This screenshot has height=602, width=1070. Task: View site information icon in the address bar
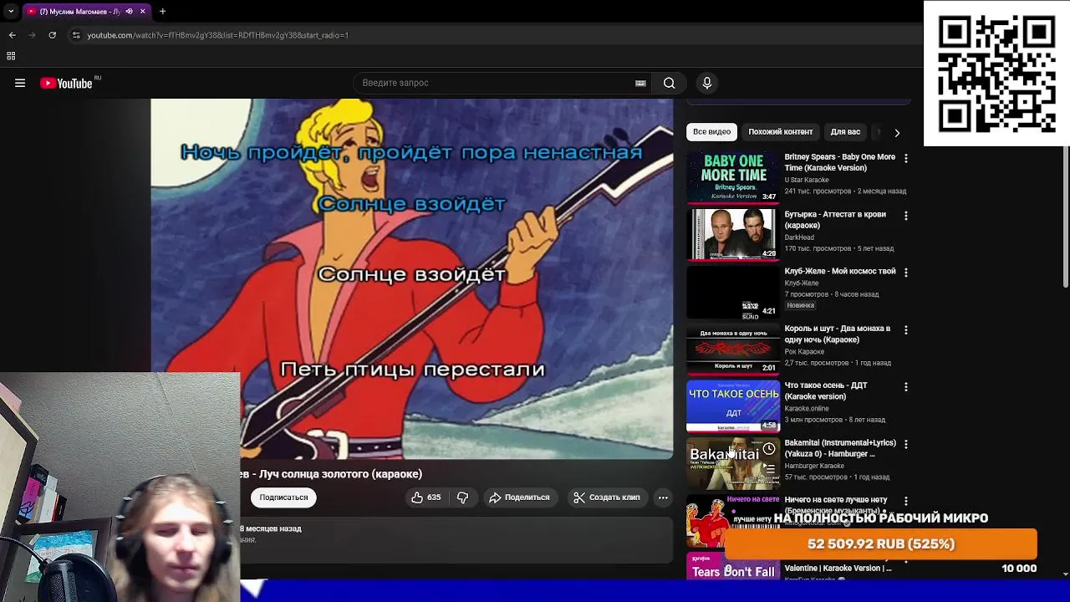pyautogui.click(x=76, y=35)
